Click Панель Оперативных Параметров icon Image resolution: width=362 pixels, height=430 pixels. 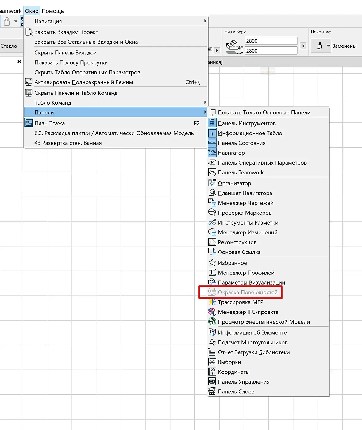click(x=212, y=163)
